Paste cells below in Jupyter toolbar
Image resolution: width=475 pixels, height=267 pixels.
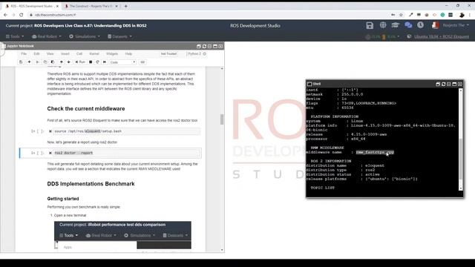[x=53, y=62]
